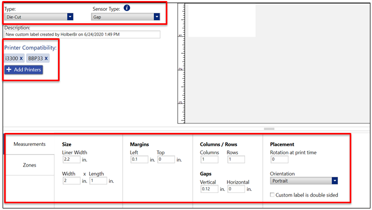Screen dimensions: 372x210
Task: Click the Add Printers button
Action: coord(23,70)
